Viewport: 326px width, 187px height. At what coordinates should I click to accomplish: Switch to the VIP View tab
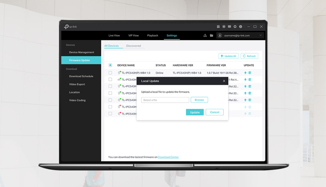pyautogui.click(x=133, y=35)
